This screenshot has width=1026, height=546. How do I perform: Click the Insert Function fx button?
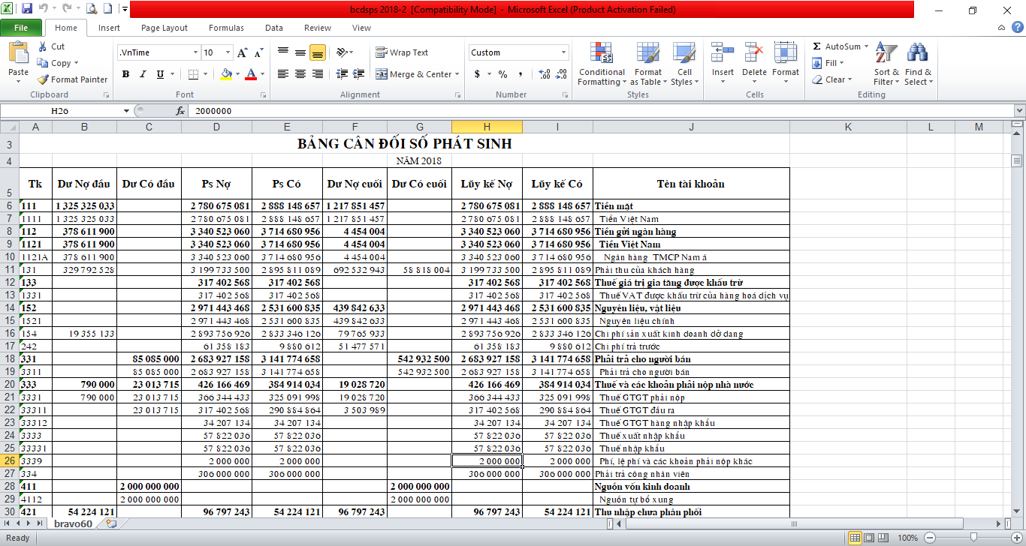point(180,111)
